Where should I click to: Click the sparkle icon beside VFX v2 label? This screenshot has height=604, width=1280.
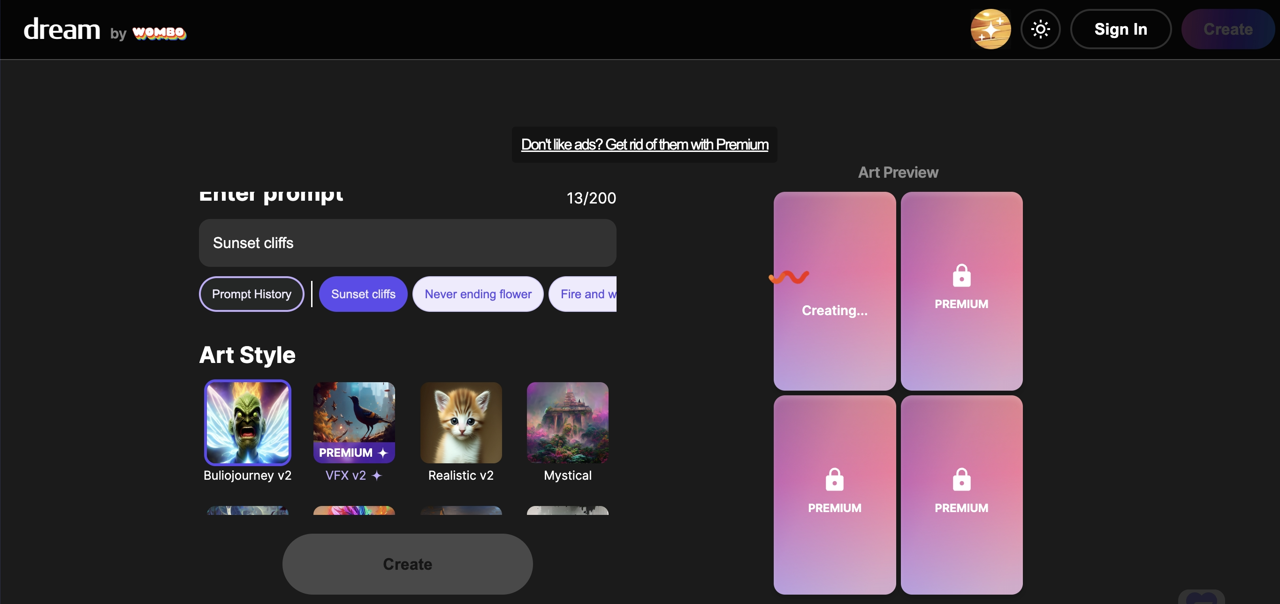[x=377, y=476]
